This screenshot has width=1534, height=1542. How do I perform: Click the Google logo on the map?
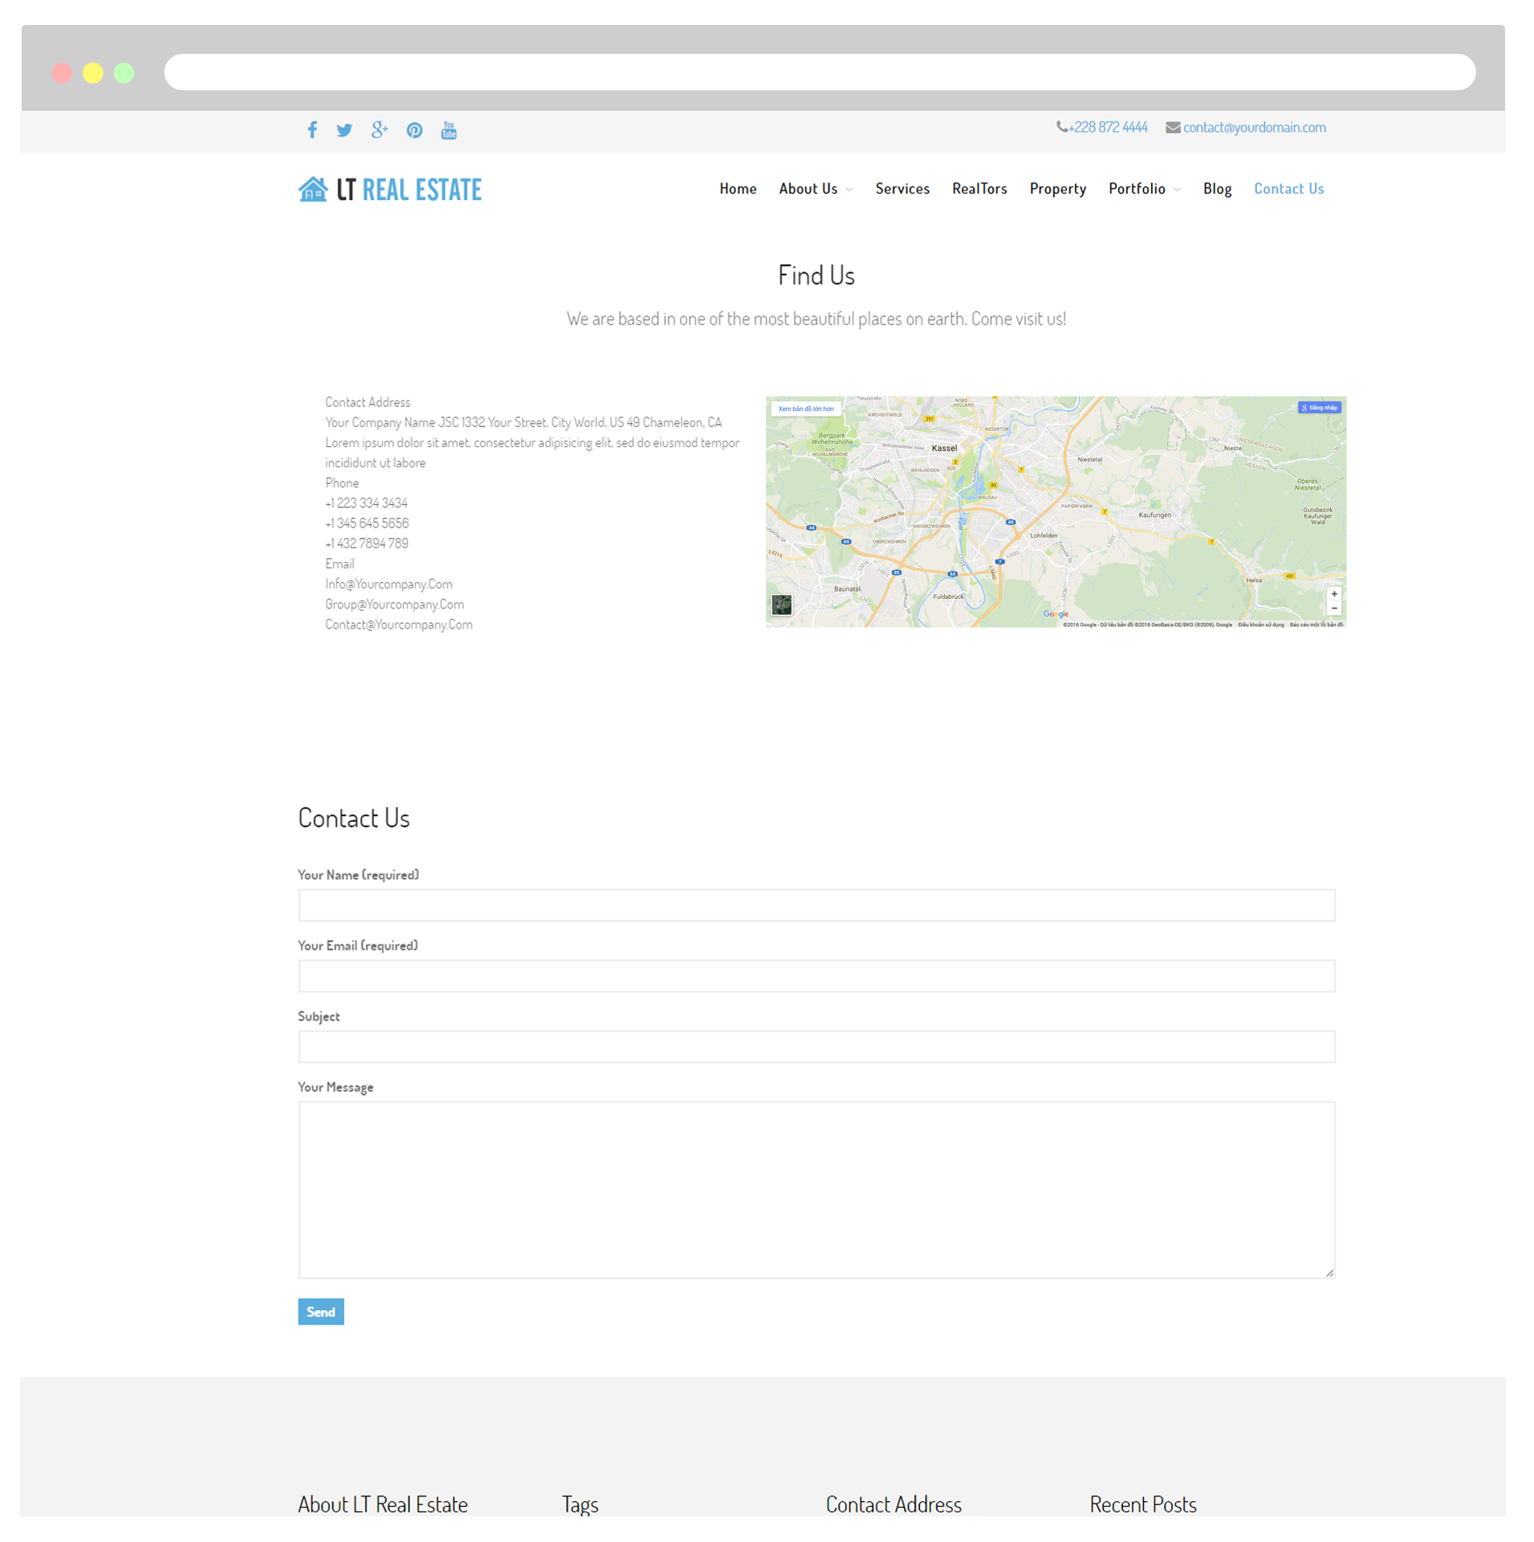tap(1056, 614)
